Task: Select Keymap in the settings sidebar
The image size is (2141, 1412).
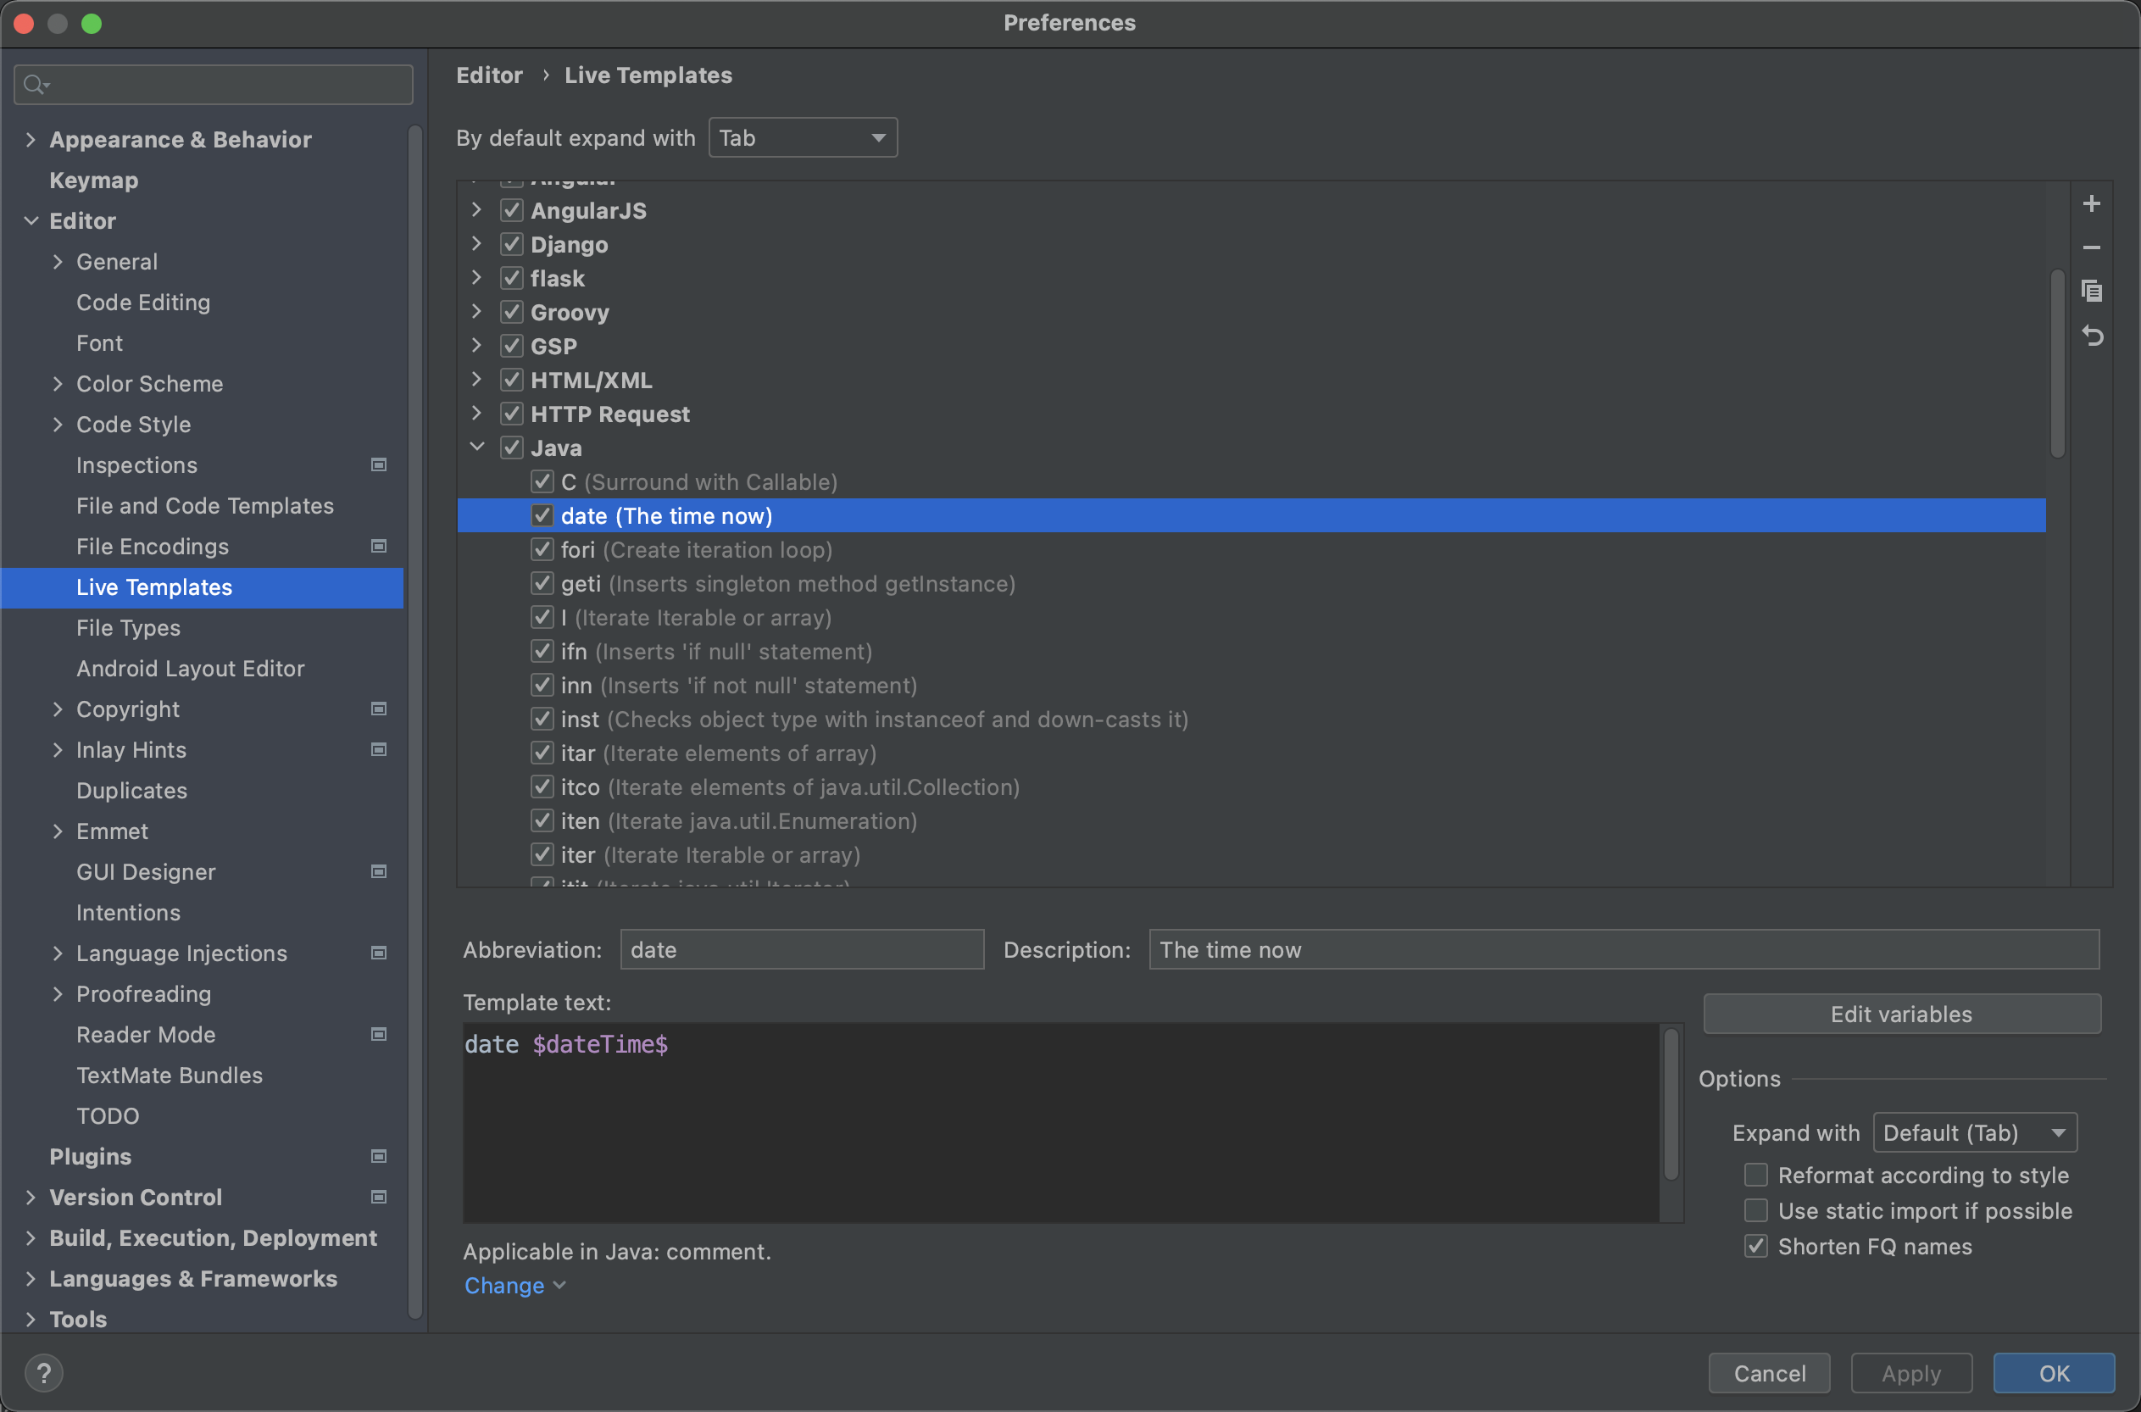Action: pyautogui.click(x=93, y=180)
